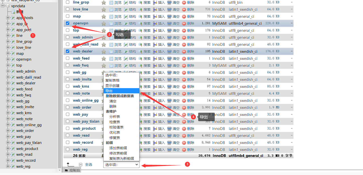
Task: Collapse the vpndata database tree node
Action: (3, 6)
